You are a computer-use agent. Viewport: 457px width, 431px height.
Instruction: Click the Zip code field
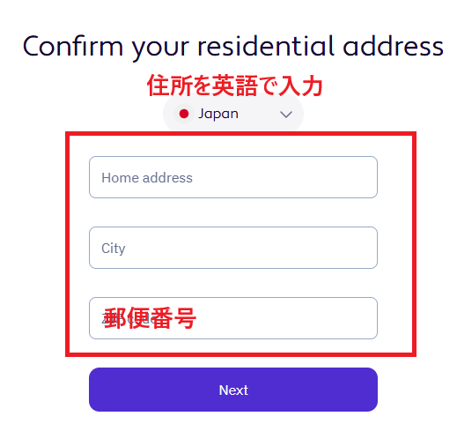click(x=233, y=318)
